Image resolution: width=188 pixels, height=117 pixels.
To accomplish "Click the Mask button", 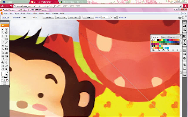I will click(x=88, y=17).
